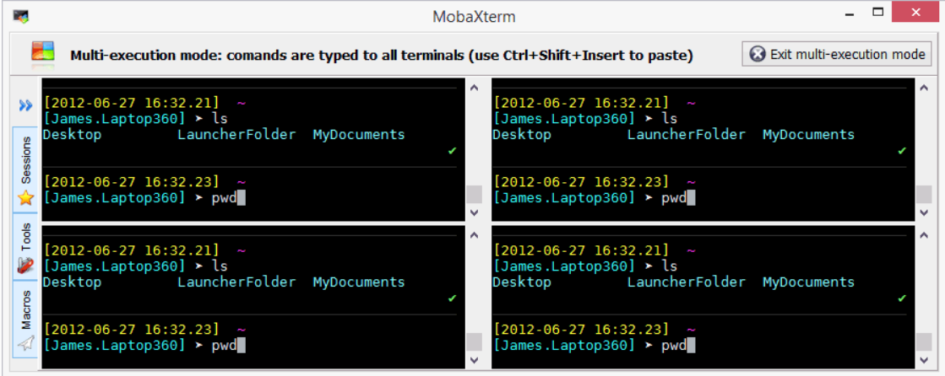
Task: Click up arrow of top-left terminal scrollbar
Action: [x=475, y=88]
